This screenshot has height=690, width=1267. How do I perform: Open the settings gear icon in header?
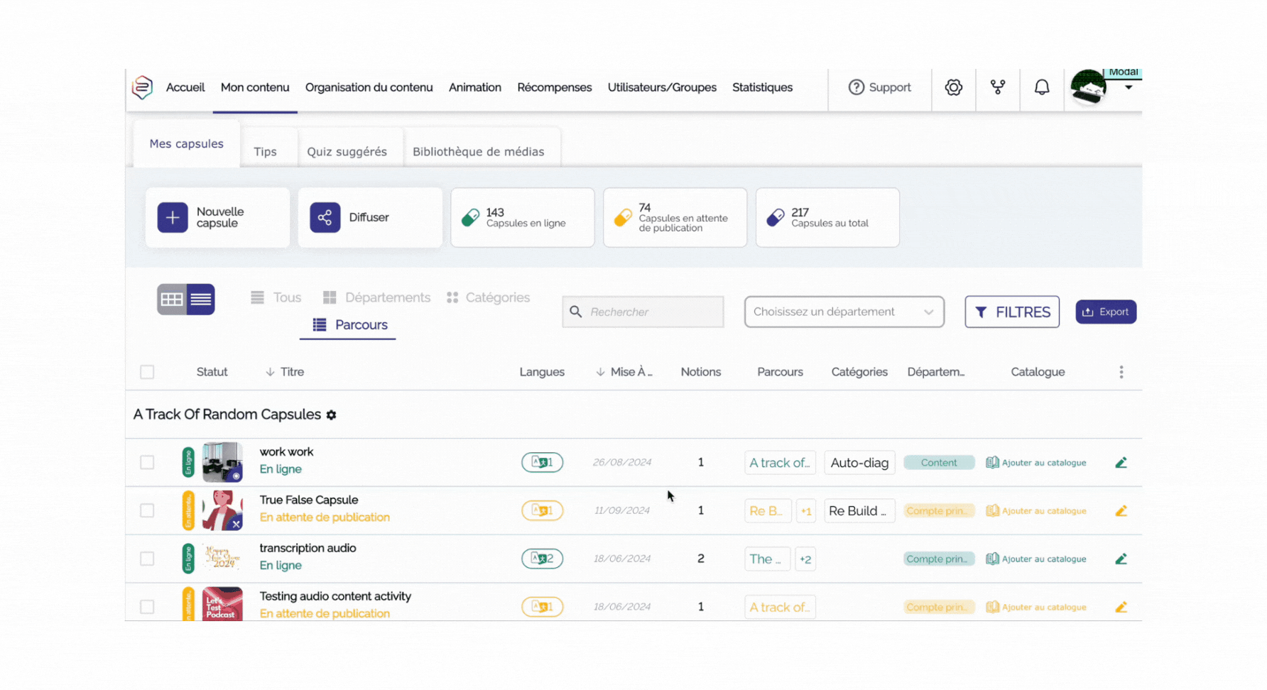(953, 87)
